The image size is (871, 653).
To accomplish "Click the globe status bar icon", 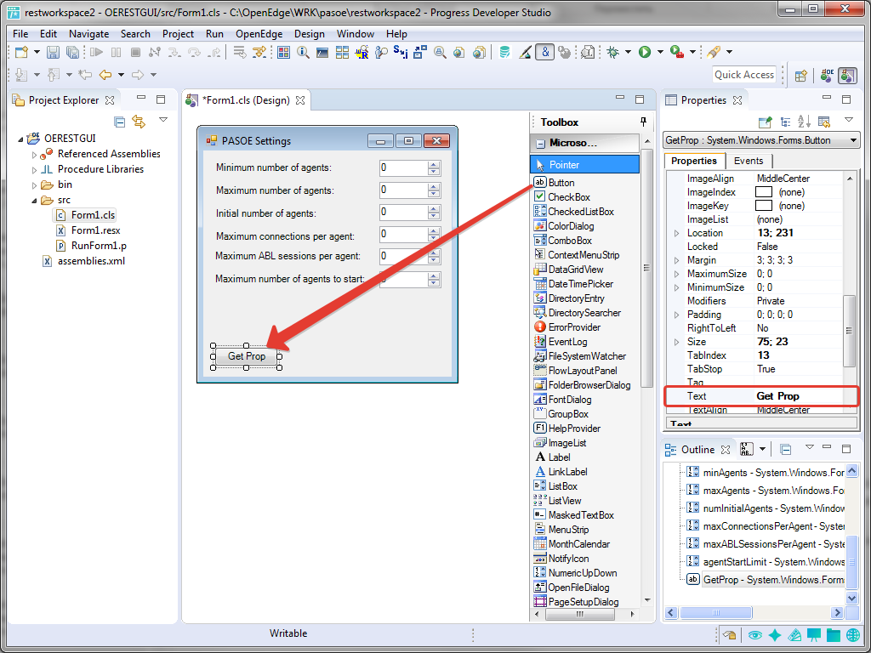I will (853, 634).
